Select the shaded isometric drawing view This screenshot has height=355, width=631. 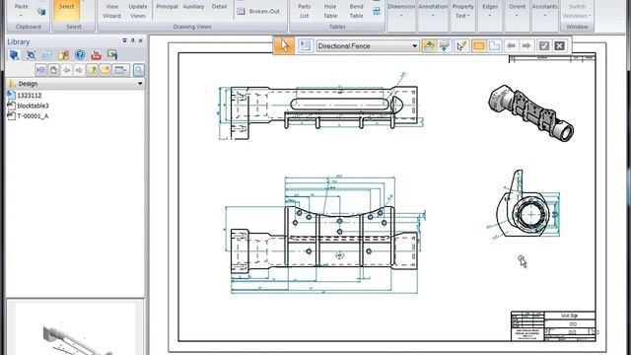(531, 113)
